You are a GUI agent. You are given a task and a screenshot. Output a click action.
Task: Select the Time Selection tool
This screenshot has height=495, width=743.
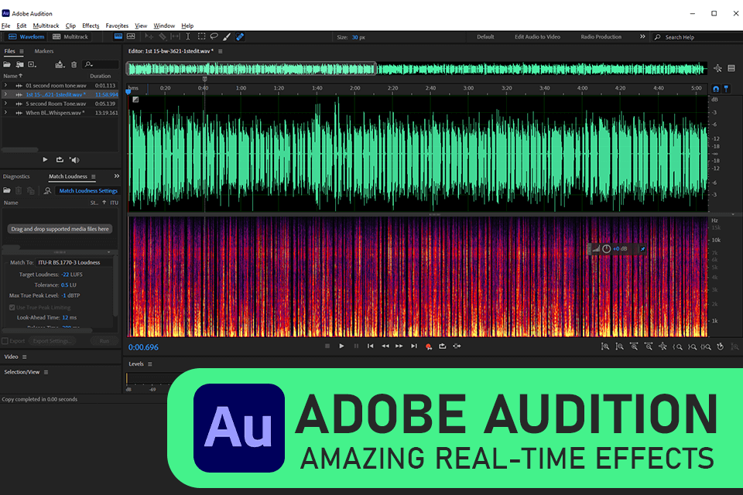tap(188, 36)
